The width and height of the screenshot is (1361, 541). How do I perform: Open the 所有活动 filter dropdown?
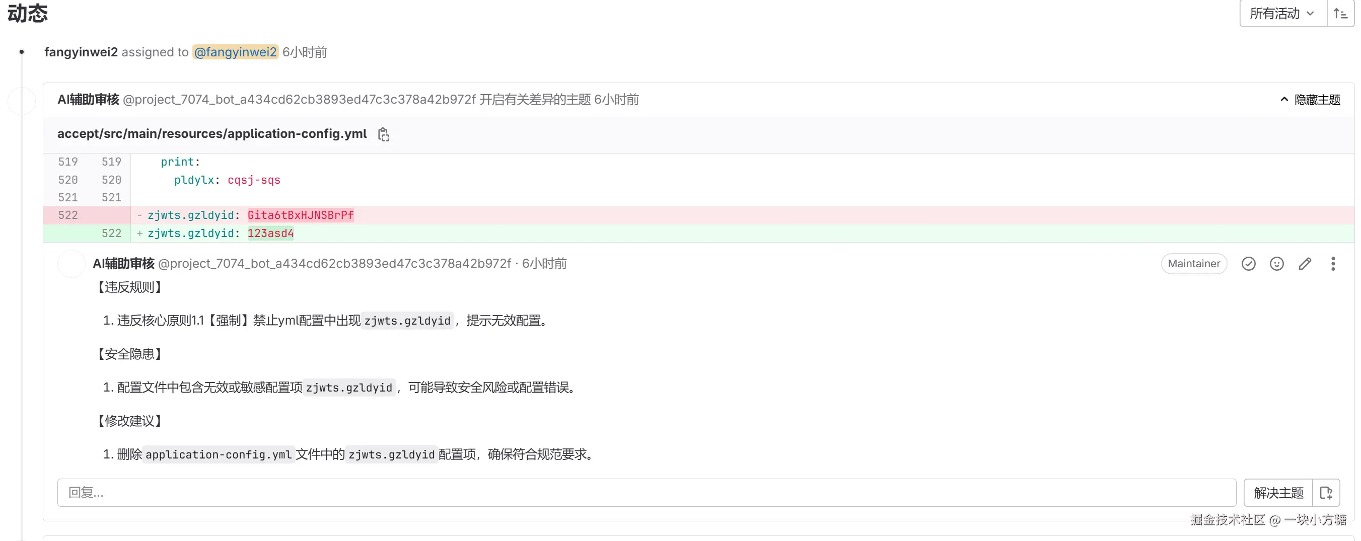click(x=1283, y=13)
